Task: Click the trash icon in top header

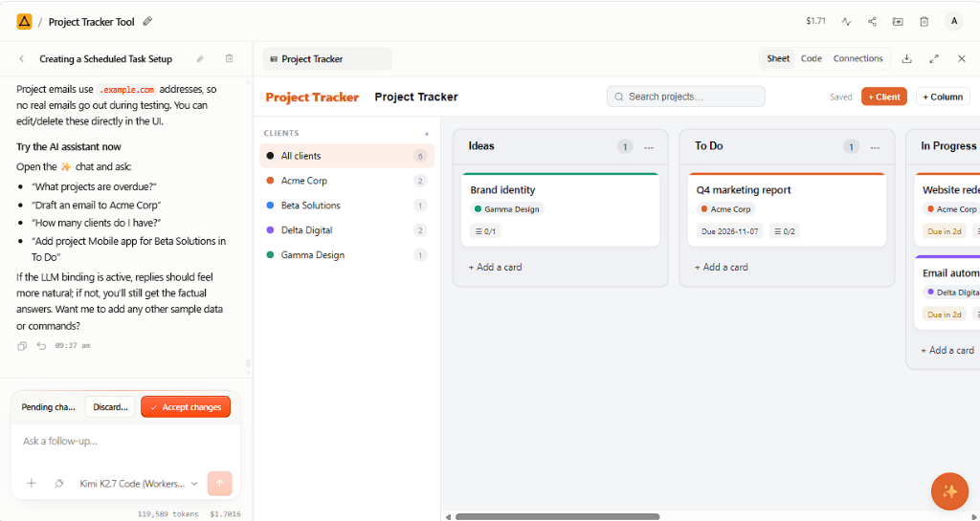Action: [924, 22]
